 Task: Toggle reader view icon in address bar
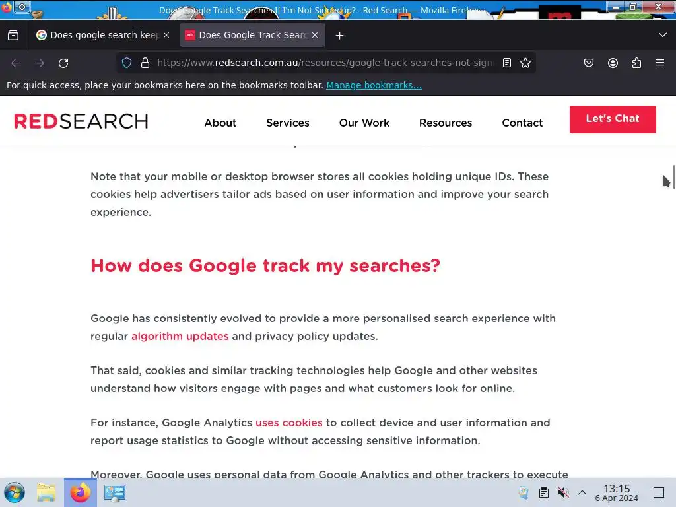507,63
